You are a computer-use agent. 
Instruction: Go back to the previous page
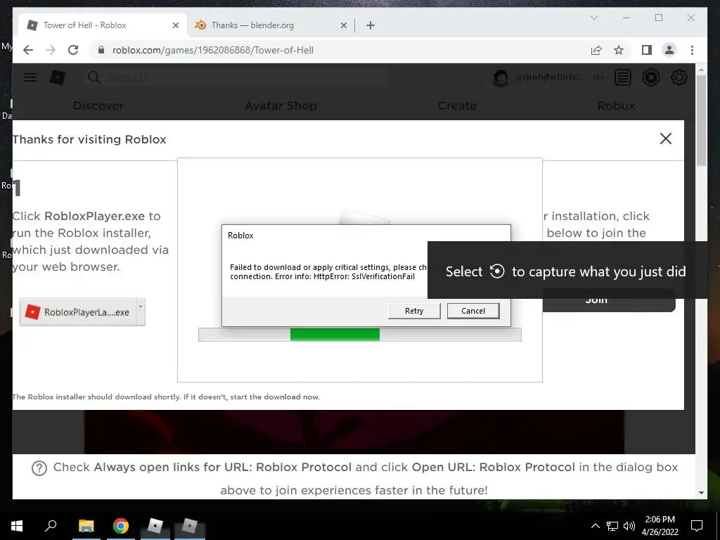coord(28,50)
